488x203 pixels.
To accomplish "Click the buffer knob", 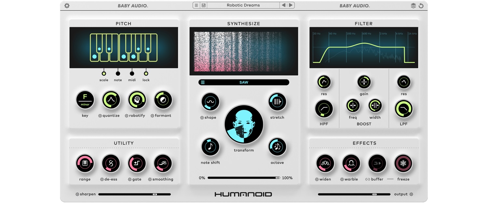I will pyautogui.click(x=377, y=163).
